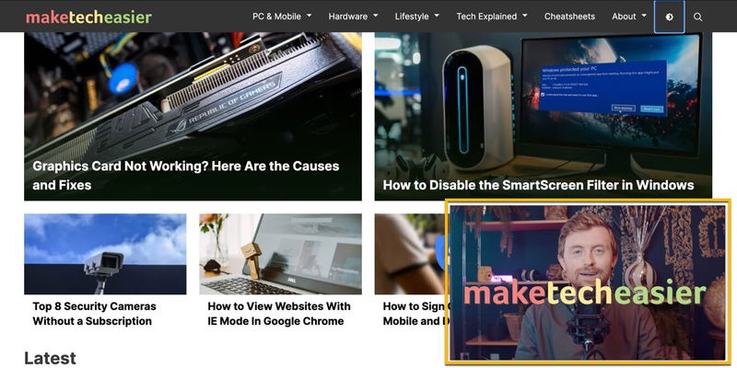Play the floating maketecheasier video
Image resolution: width=737 pixels, height=368 pixels.
coord(588,282)
